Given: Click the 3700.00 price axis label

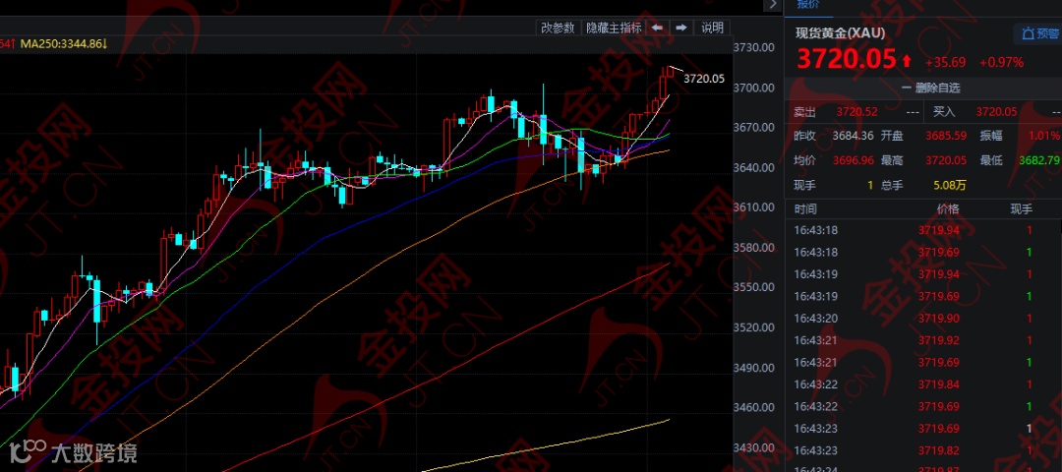Looking at the screenshot, I should 754,88.
